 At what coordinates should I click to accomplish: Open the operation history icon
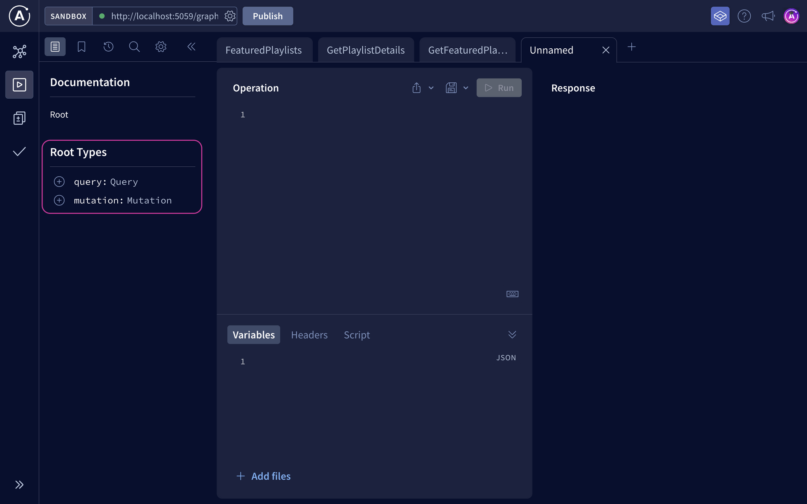tap(108, 47)
